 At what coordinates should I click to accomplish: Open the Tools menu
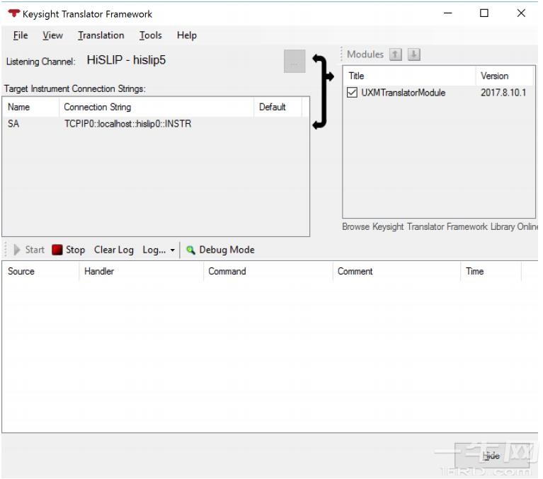pos(150,35)
